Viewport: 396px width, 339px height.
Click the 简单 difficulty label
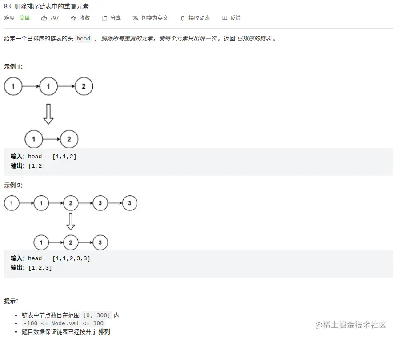24,18
